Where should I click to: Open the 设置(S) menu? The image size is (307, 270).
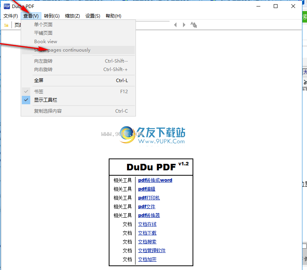pyautogui.click(x=93, y=16)
